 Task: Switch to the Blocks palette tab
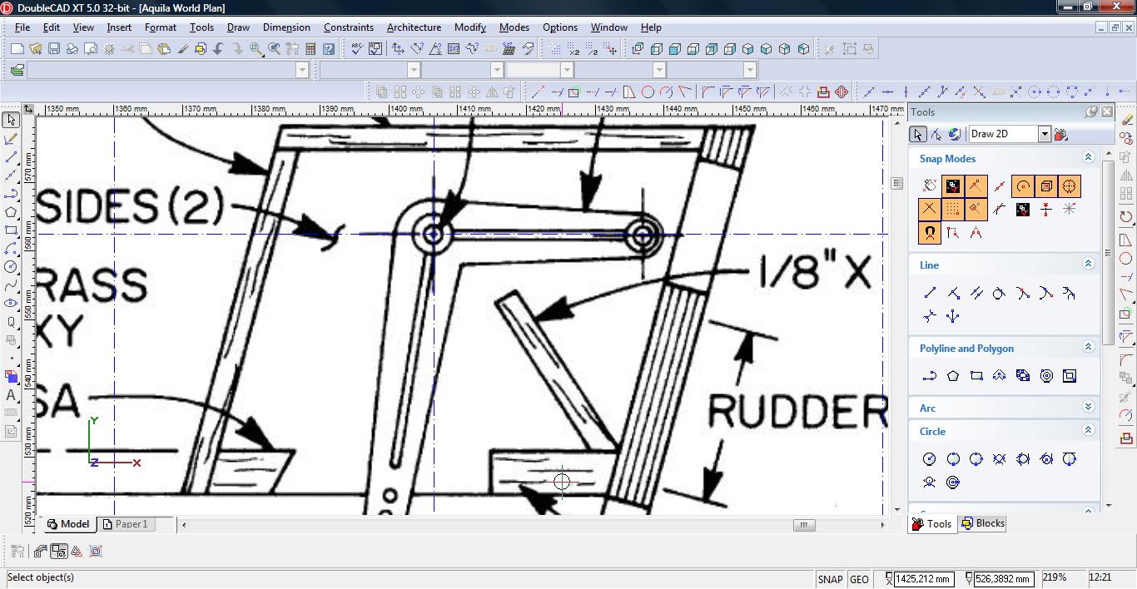[x=983, y=523]
